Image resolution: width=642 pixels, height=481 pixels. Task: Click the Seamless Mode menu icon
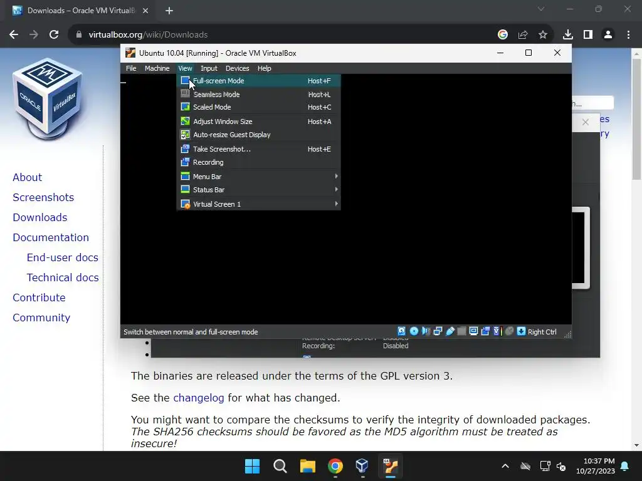185,94
